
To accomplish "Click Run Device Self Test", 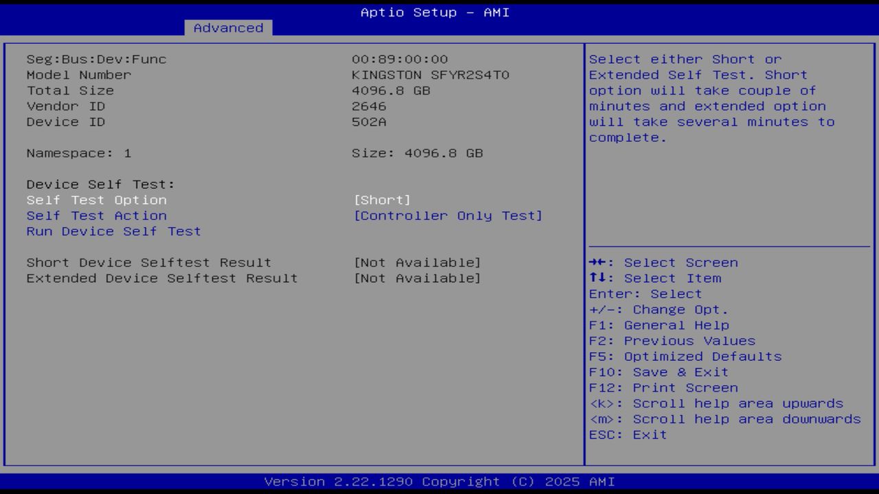I will coord(113,231).
